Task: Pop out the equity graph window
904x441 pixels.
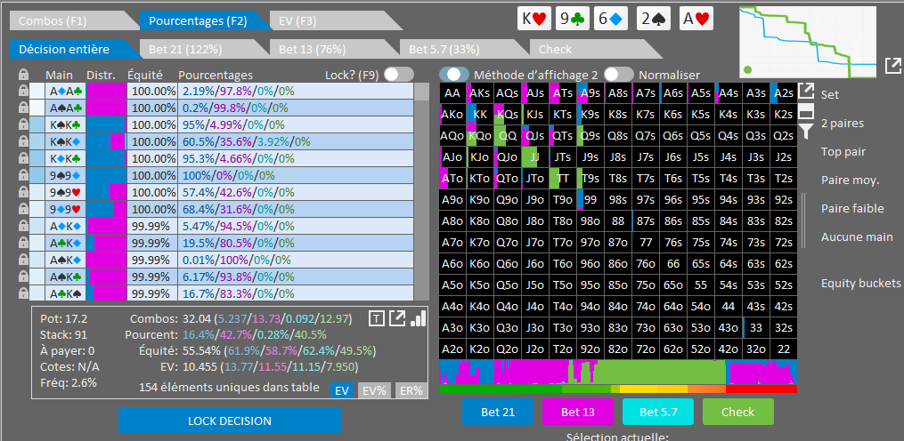Action: point(892,65)
